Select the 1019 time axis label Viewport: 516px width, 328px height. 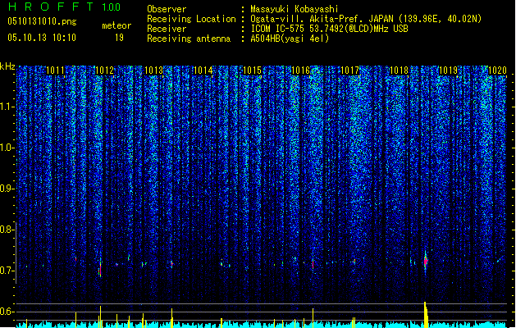click(449, 70)
